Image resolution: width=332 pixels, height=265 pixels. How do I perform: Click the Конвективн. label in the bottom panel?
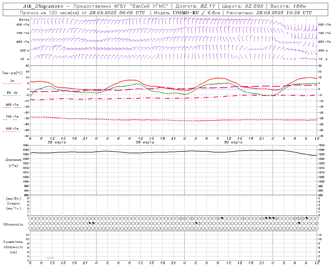point(13,242)
